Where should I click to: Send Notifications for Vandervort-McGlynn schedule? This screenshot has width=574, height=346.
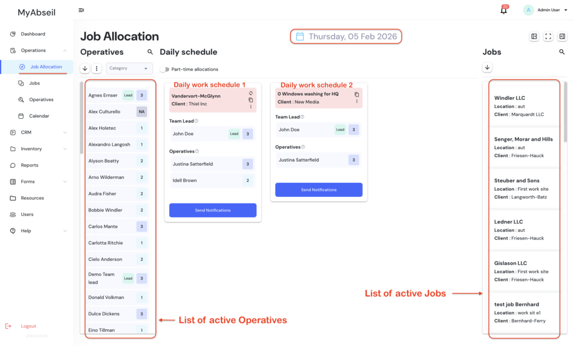click(212, 210)
